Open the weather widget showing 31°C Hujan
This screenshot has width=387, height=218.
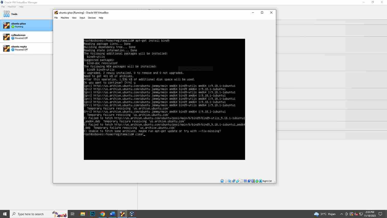pos(325,214)
